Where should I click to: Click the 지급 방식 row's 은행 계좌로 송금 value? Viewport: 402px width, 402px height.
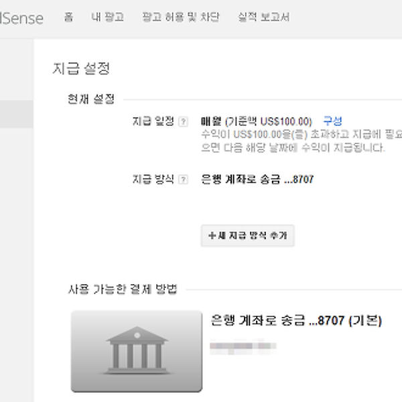point(257,180)
